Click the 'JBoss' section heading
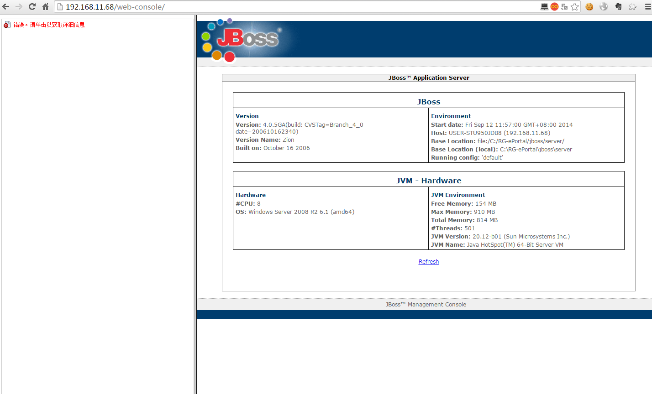652x394 pixels. tap(429, 102)
